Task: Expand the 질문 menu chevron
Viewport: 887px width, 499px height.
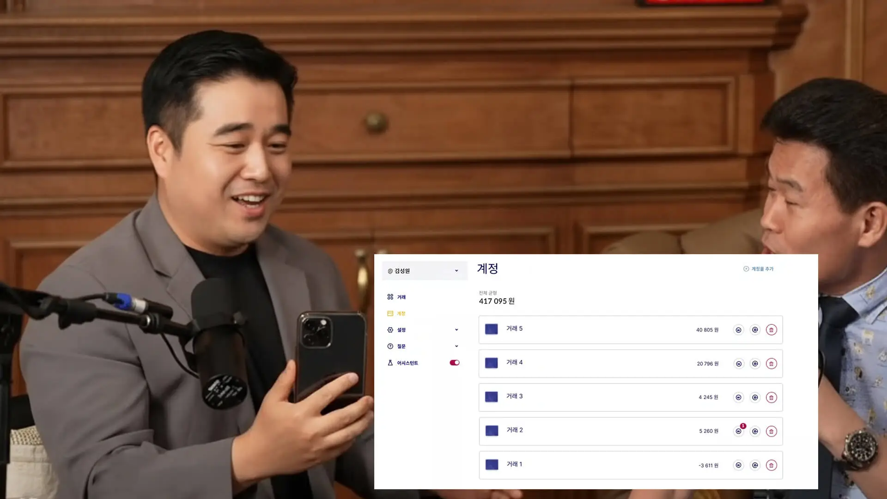Action: click(x=456, y=346)
